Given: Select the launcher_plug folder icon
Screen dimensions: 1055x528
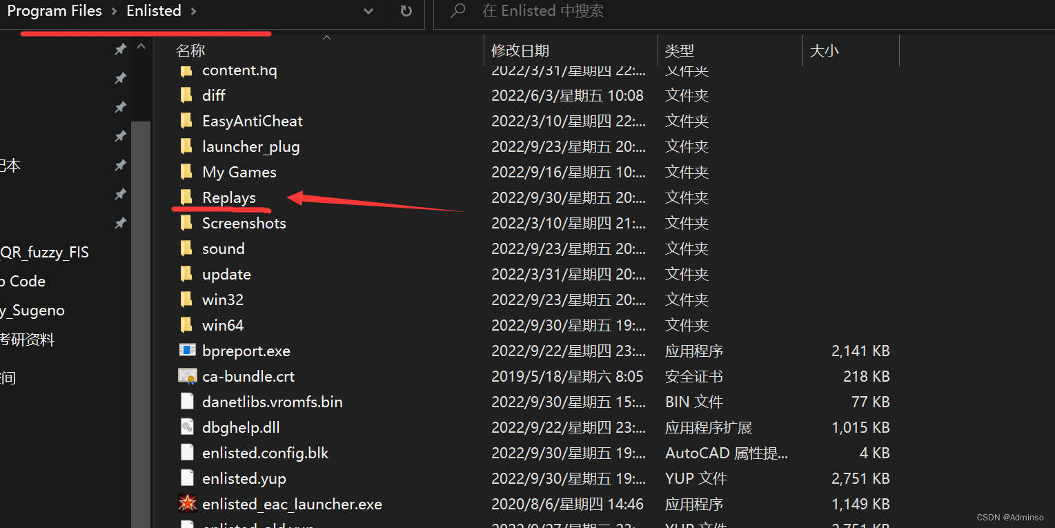Looking at the screenshot, I should (186, 146).
